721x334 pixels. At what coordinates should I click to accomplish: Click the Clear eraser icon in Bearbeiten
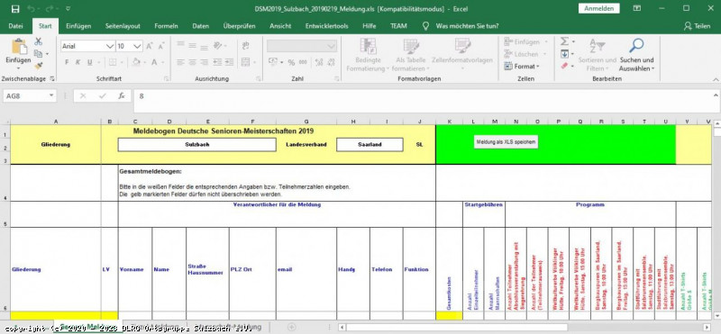(565, 66)
